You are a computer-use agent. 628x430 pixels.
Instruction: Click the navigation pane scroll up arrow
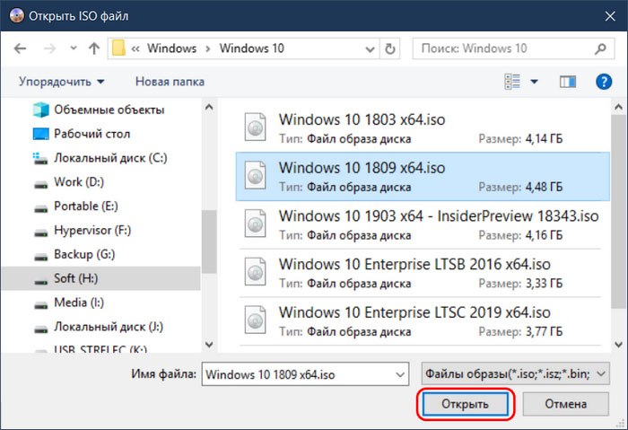209,107
